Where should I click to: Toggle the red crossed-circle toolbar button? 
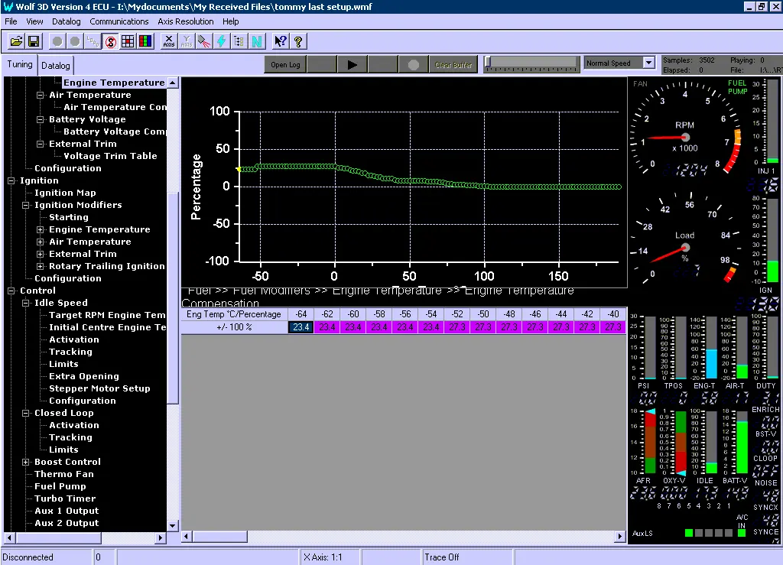[x=111, y=41]
